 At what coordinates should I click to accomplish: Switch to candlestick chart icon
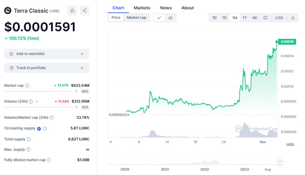coord(170,17)
